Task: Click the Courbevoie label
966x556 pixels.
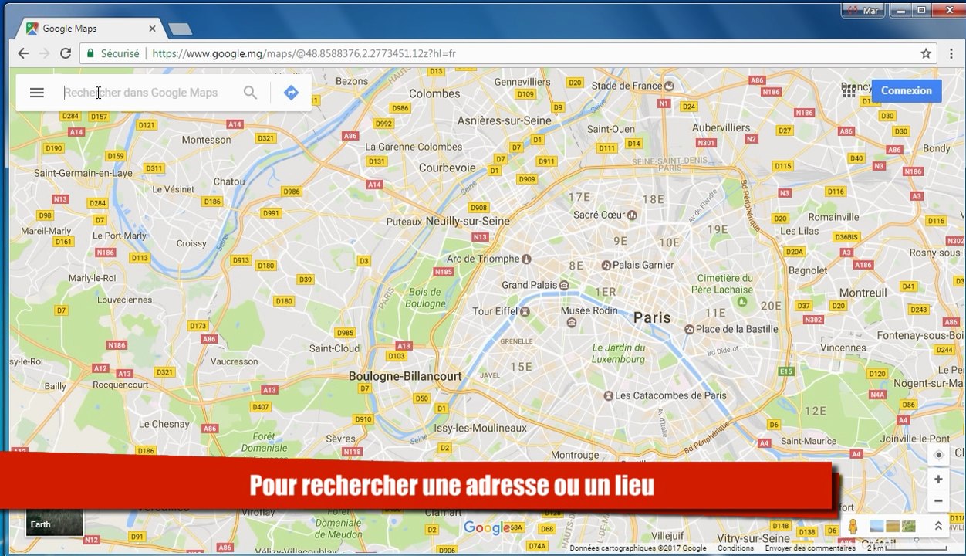Action: pos(448,168)
